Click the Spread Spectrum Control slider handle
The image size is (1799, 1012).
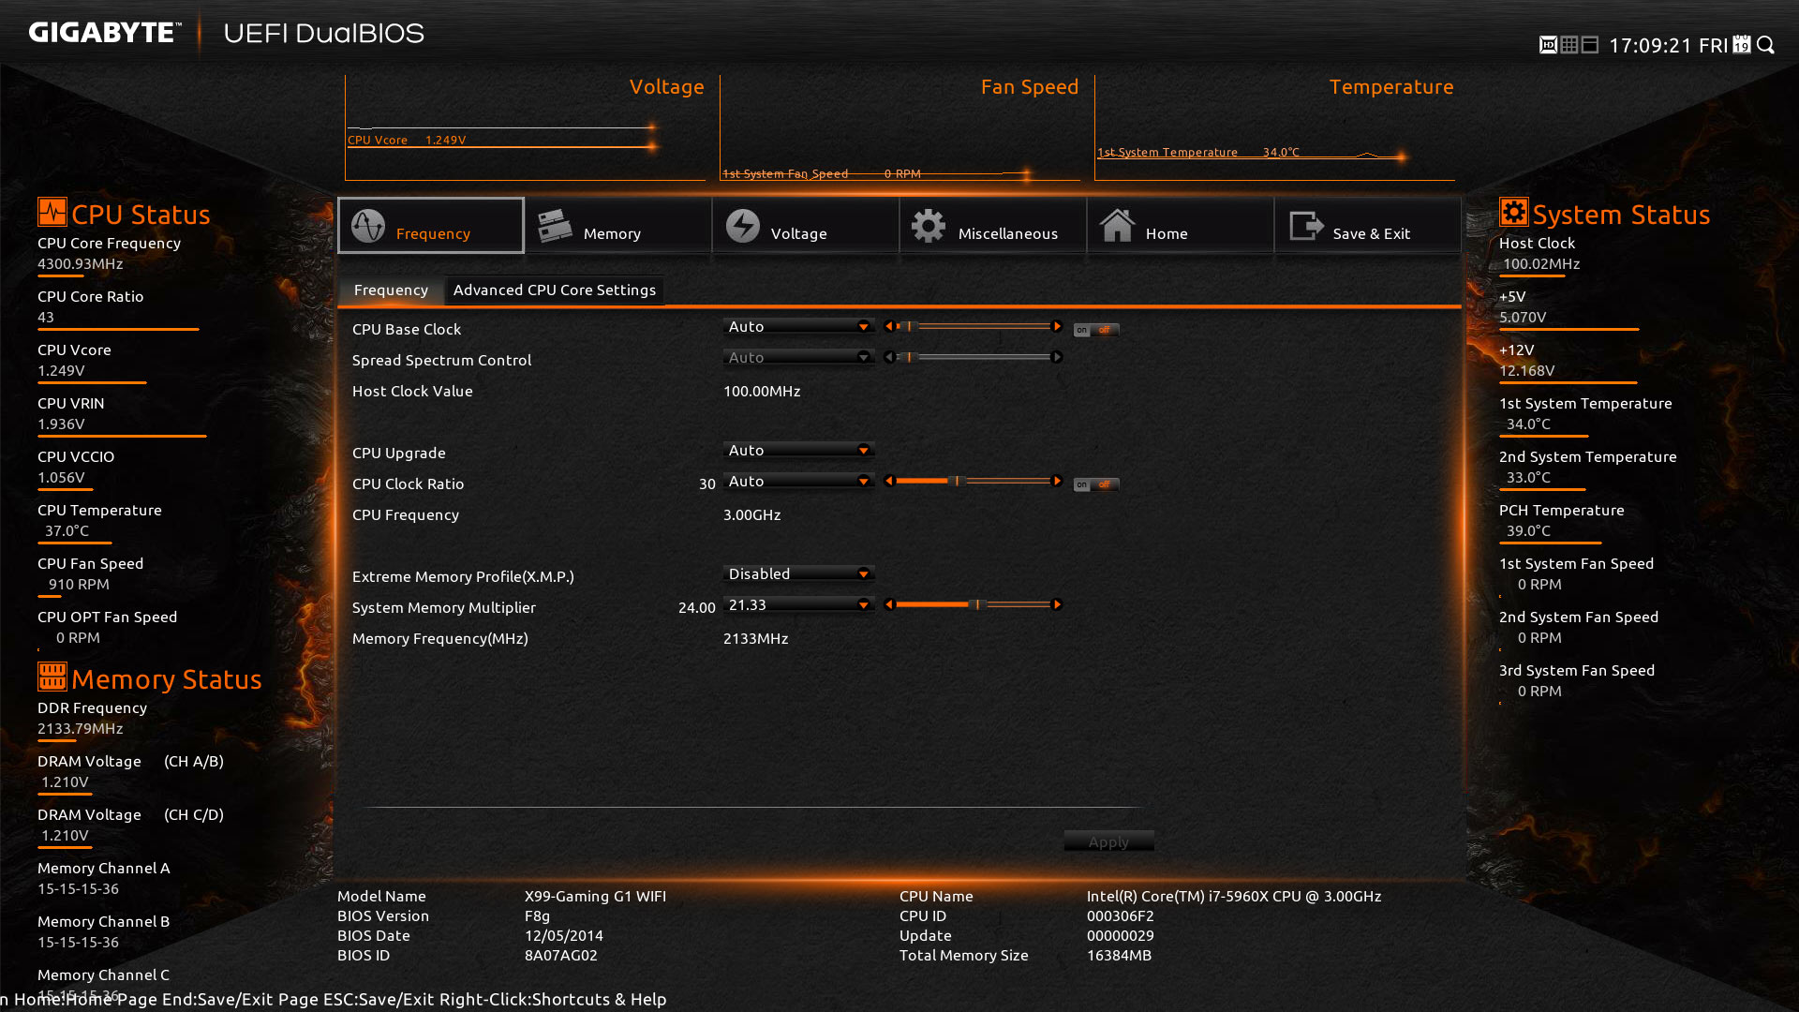click(909, 357)
